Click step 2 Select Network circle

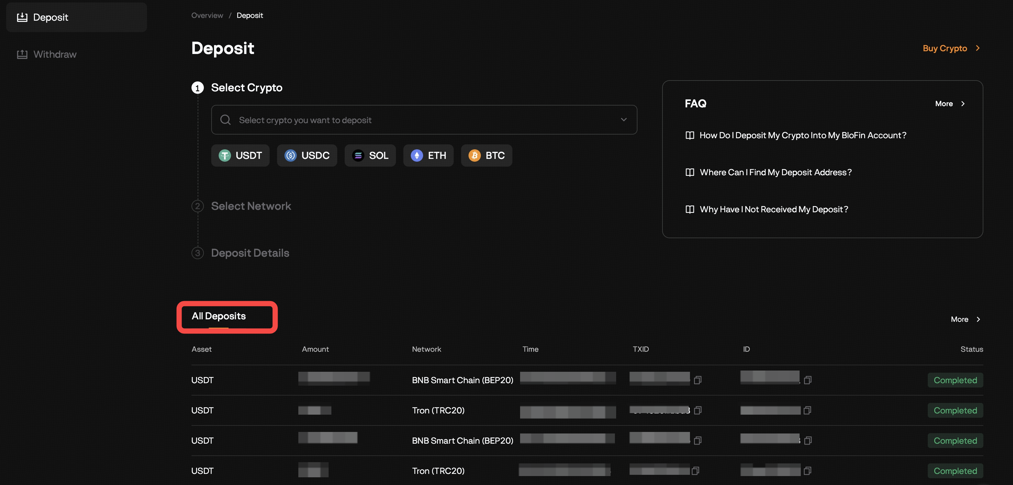198,206
